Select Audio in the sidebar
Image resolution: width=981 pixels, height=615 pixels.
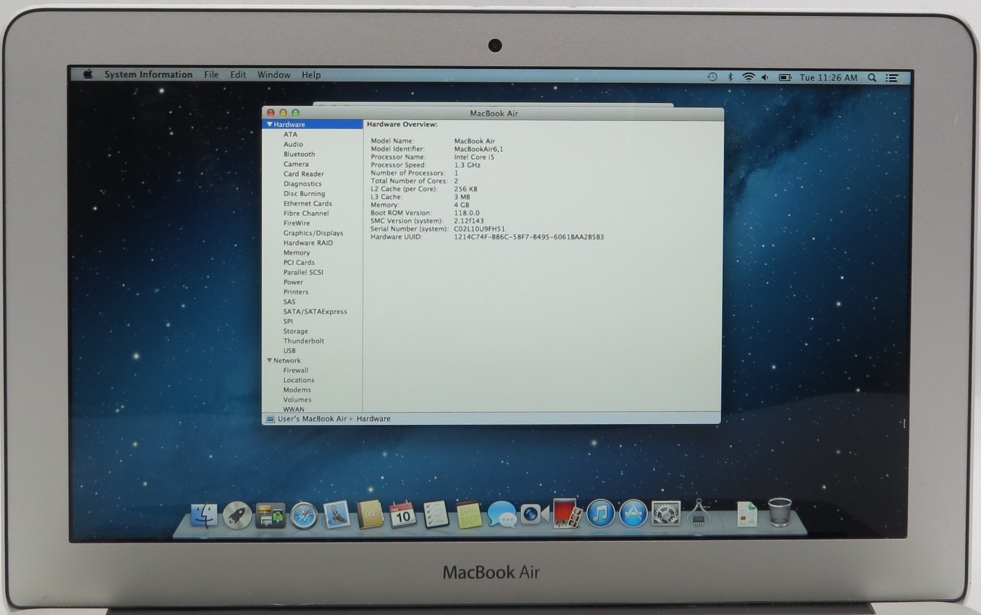(293, 144)
